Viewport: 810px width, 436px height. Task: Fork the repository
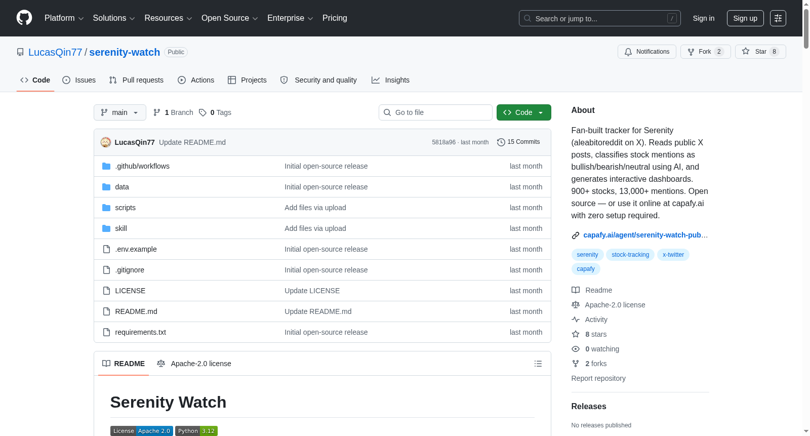[x=705, y=52]
